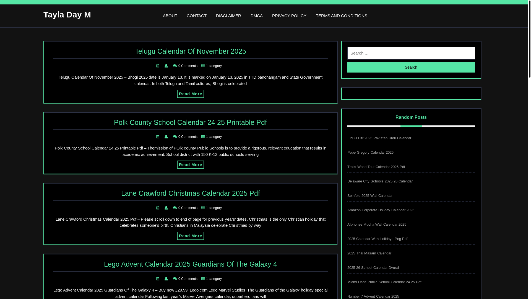Open Amazon Corporate Holiday Calendar 2025
This screenshot has width=531, height=299.
[x=381, y=210]
